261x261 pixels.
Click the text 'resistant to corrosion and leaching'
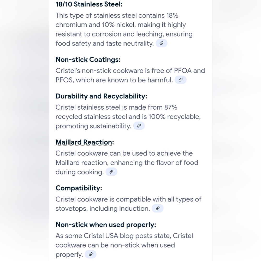(x=110, y=34)
